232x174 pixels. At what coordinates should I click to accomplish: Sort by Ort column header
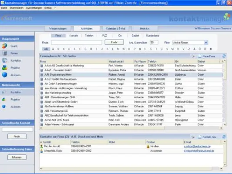pyautogui.click(x=185, y=61)
